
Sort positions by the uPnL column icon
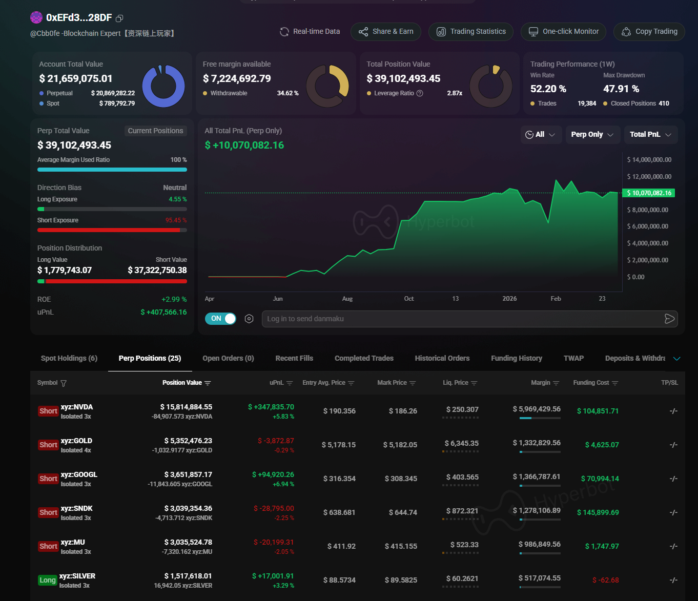tap(290, 383)
